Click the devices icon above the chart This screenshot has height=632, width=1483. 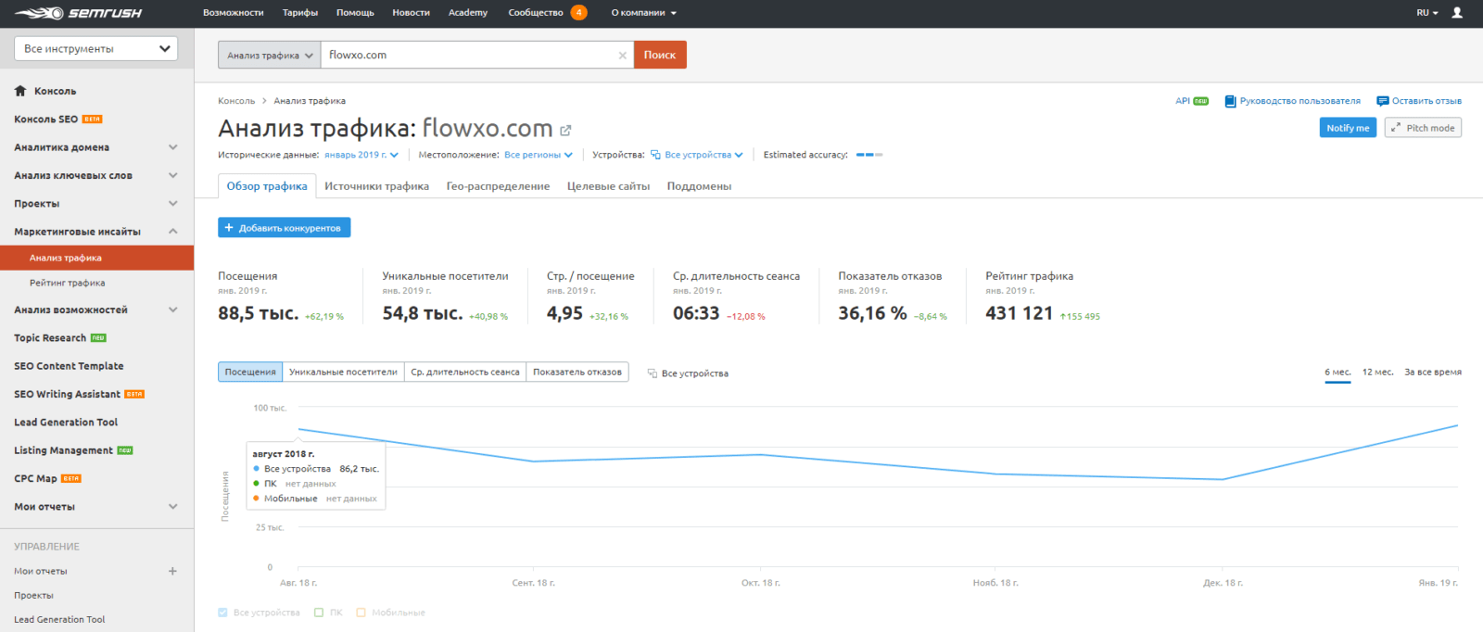tap(652, 373)
